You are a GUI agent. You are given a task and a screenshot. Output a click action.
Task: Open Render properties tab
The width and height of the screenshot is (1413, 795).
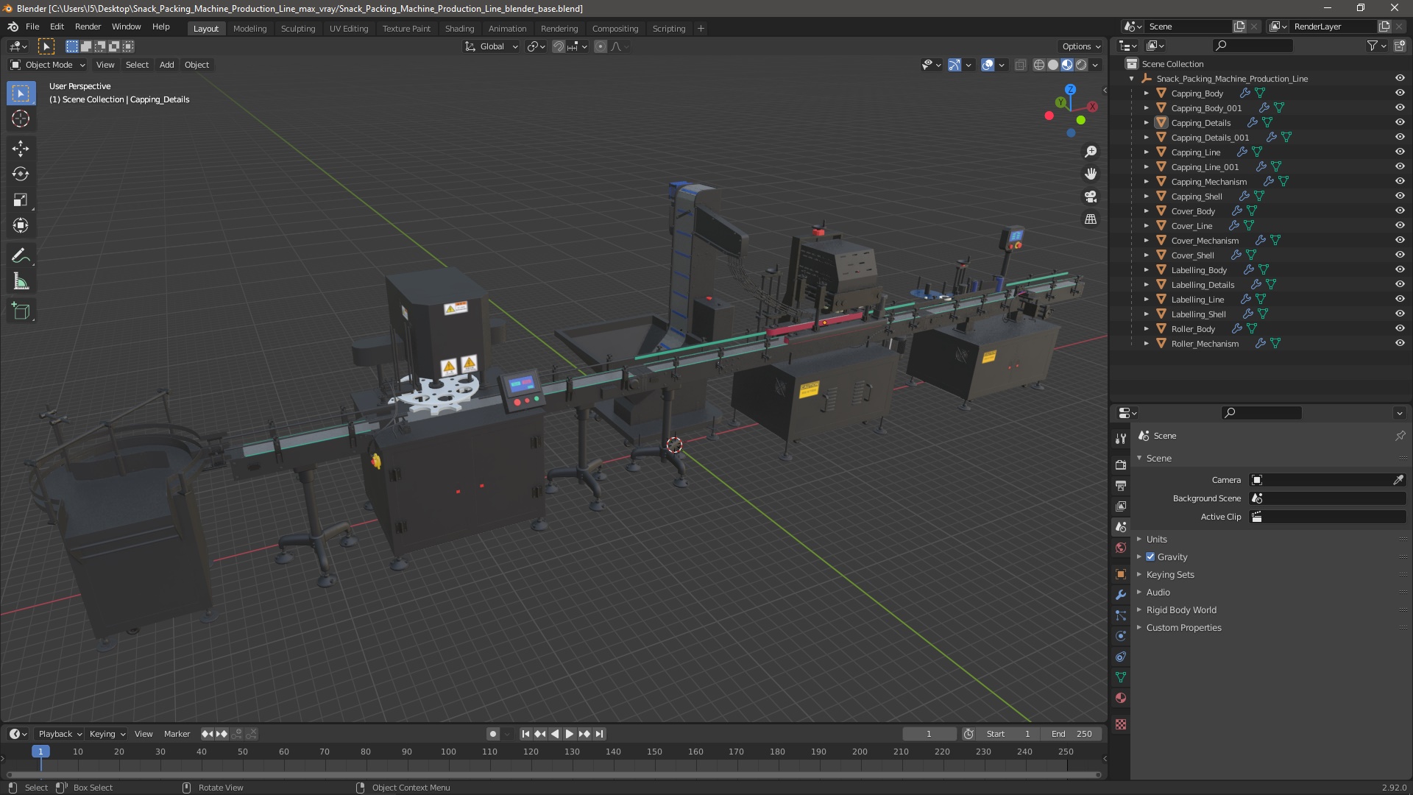pyautogui.click(x=1121, y=465)
